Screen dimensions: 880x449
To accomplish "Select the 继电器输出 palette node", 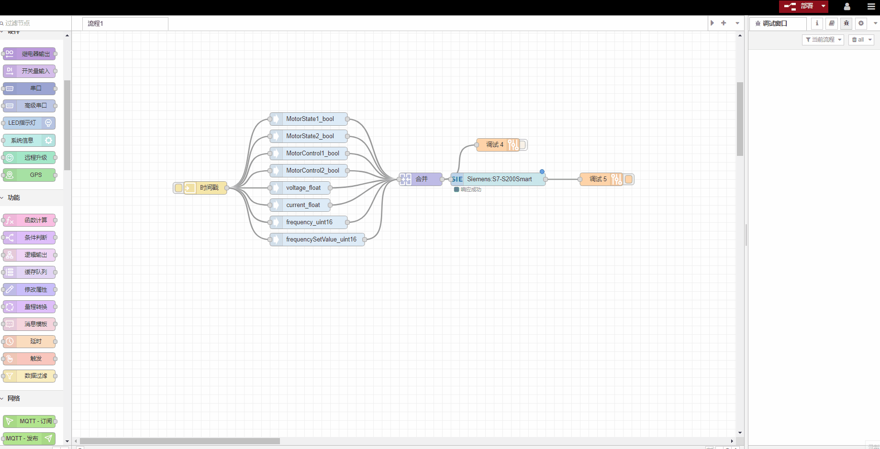I will click(x=29, y=54).
